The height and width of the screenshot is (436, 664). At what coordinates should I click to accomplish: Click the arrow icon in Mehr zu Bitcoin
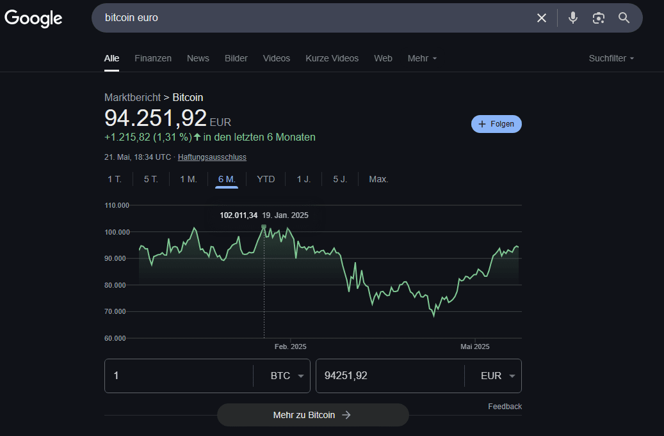[x=346, y=415]
